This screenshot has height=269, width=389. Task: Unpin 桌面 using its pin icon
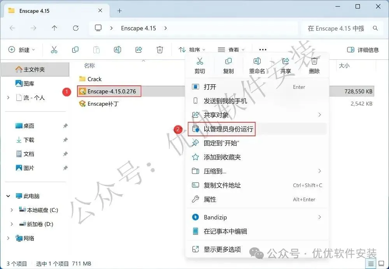tap(65, 126)
